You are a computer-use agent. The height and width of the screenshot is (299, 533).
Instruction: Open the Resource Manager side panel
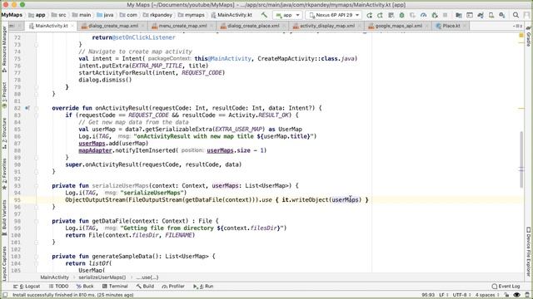coord(4,50)
